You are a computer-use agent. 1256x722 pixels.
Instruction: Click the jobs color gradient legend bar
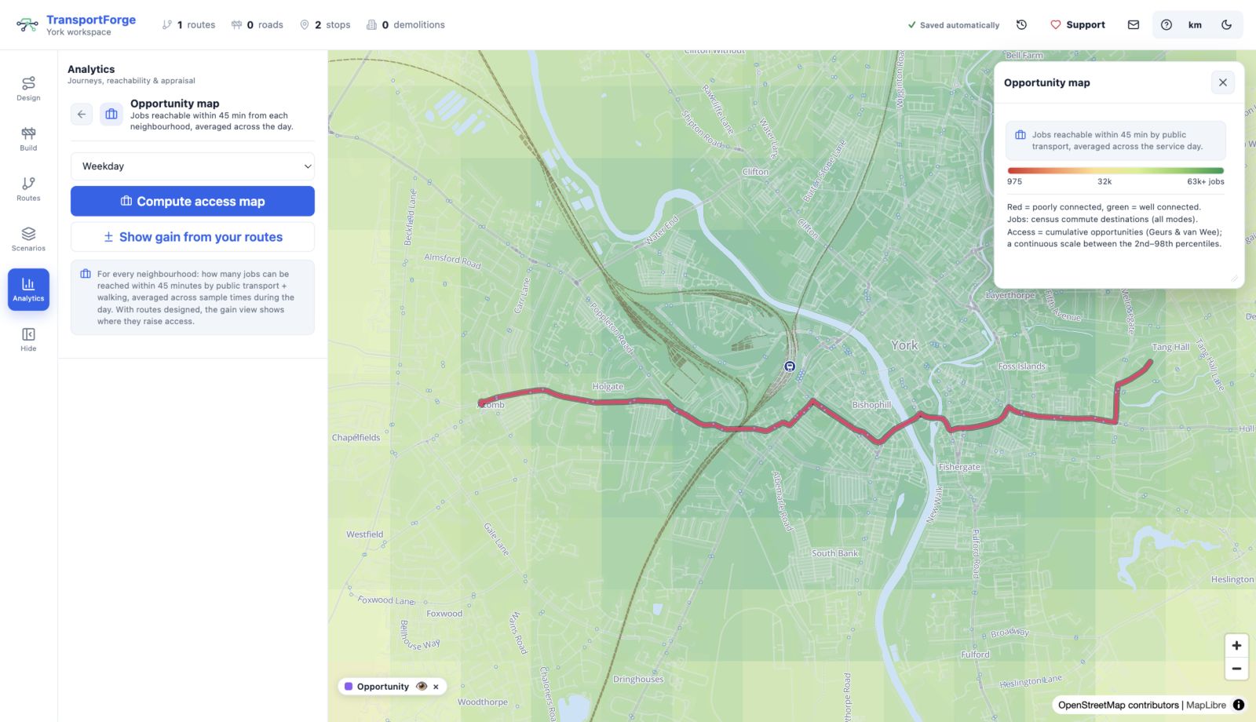[1115, 170]
